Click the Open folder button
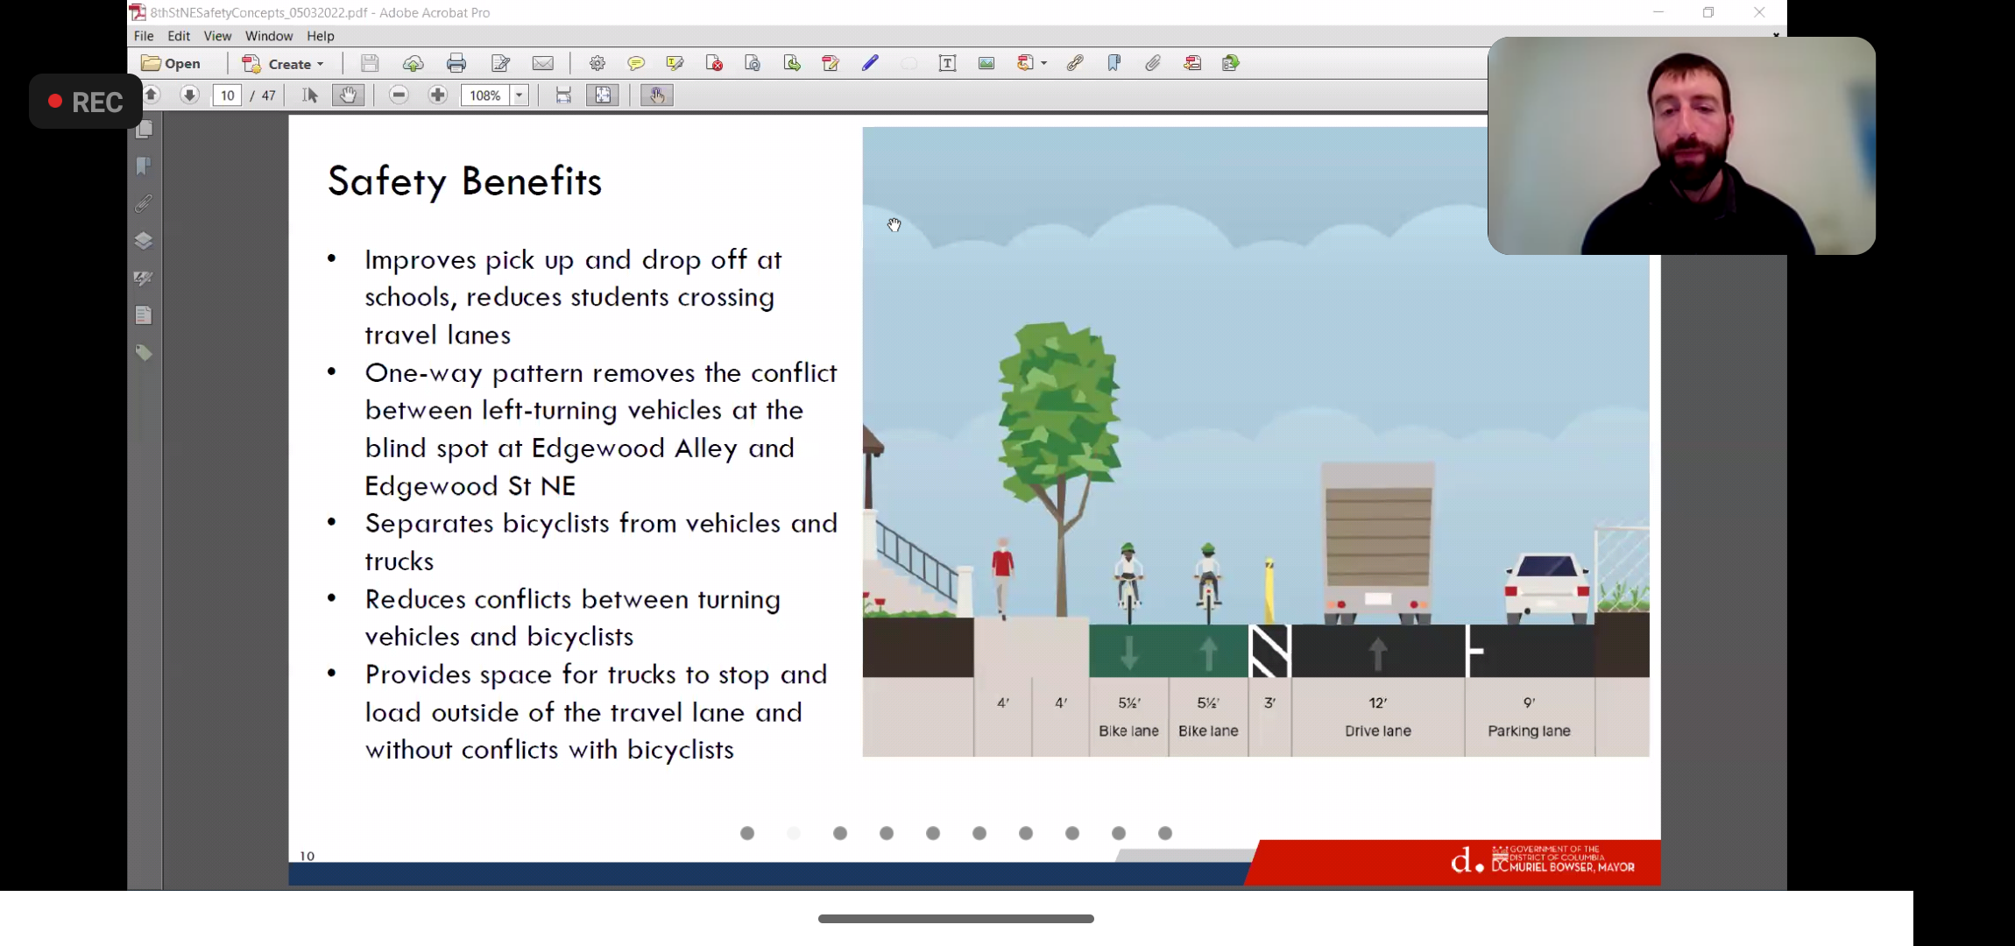This screenshot has width=2015, height=946. coord(172,63)
